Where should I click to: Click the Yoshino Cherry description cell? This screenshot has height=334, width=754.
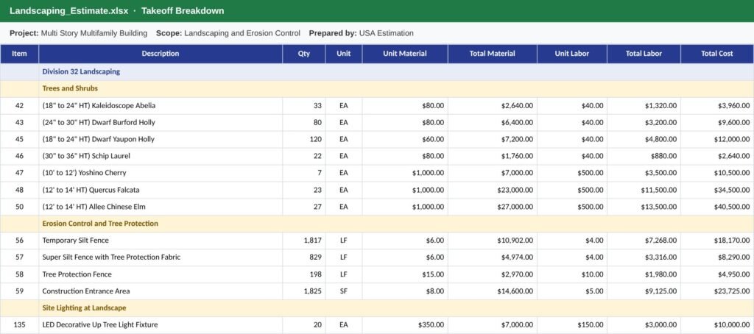pos(161,173)
